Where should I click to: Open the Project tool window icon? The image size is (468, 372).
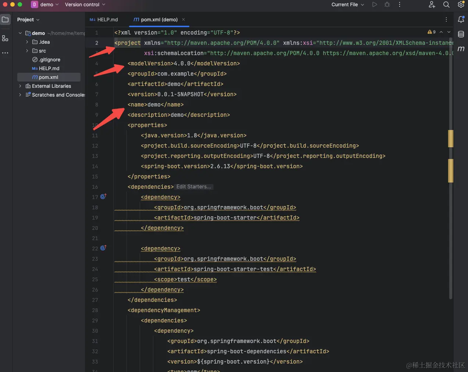(6, 19)
